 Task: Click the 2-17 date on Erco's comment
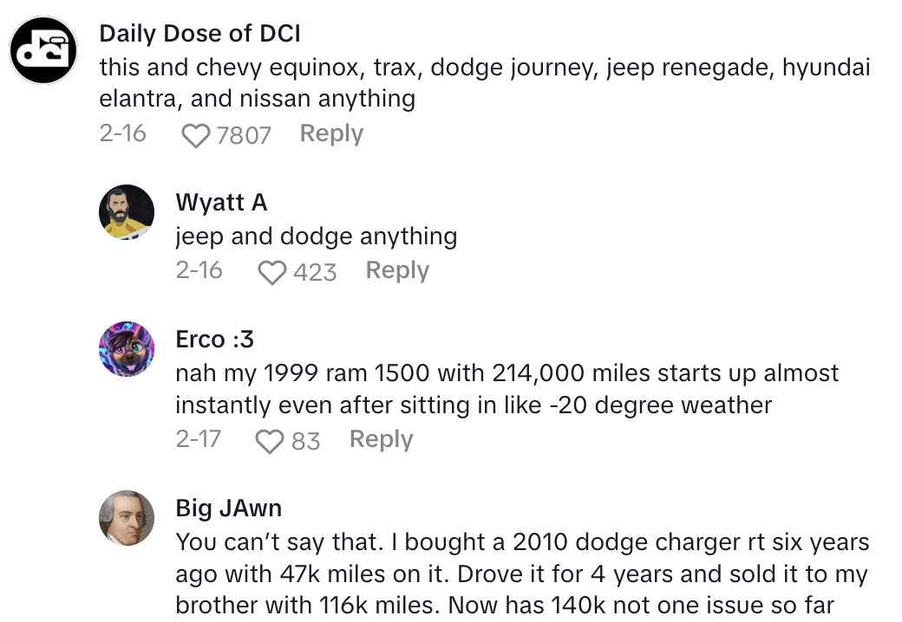(198, 439)
